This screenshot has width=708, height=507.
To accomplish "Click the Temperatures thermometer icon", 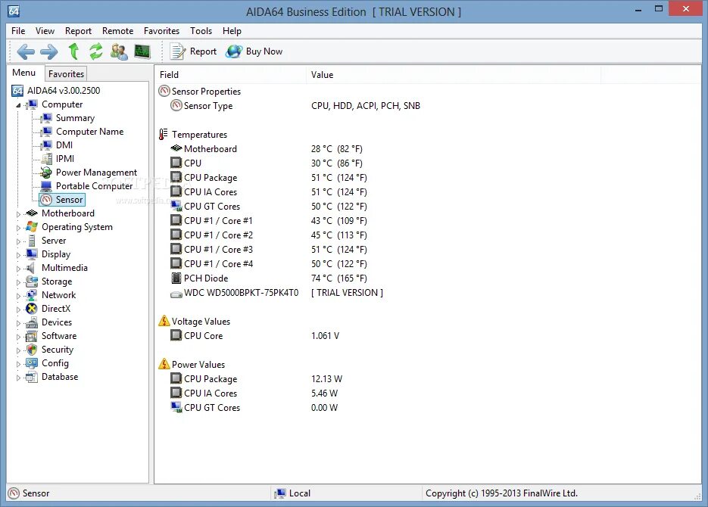I will [163, 135].
